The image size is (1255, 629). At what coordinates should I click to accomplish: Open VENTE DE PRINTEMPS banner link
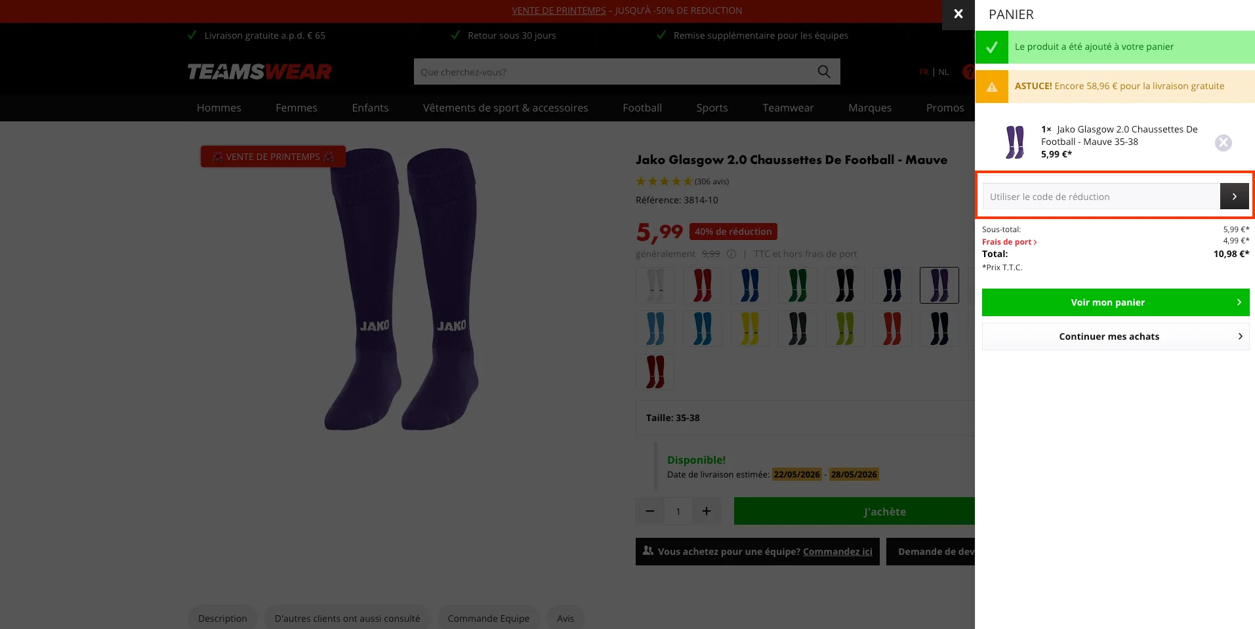pos(559,10)
